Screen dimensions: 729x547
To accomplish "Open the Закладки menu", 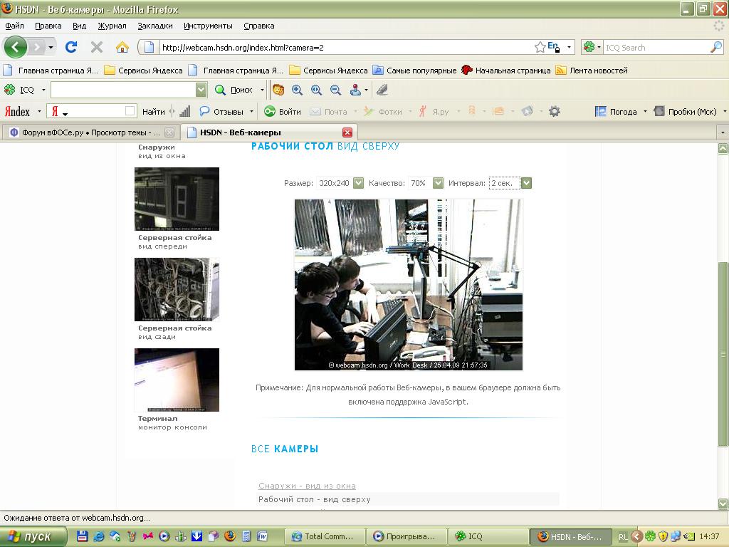I will tap(154, 26).
